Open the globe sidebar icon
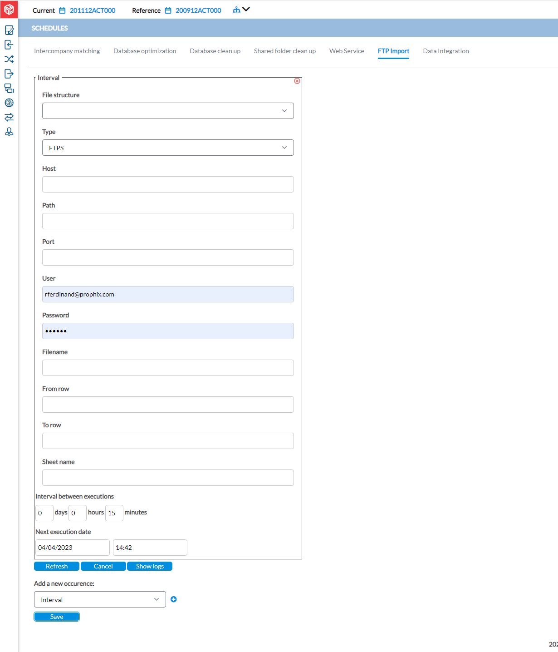The image size is (558, 652). click(x=9, y=103)
